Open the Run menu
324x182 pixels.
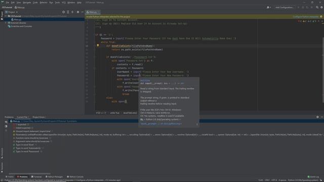51,3
